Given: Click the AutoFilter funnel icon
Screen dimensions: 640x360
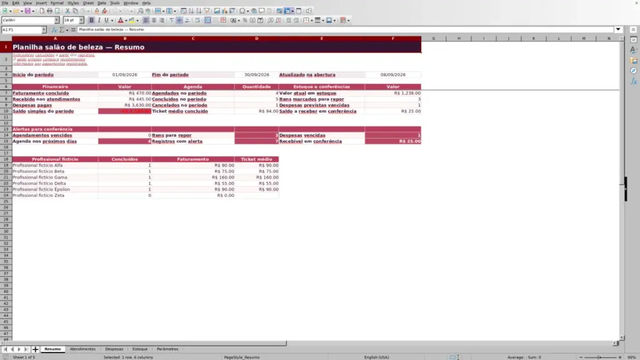Looking at the screenshot, I should pos(207,11).
